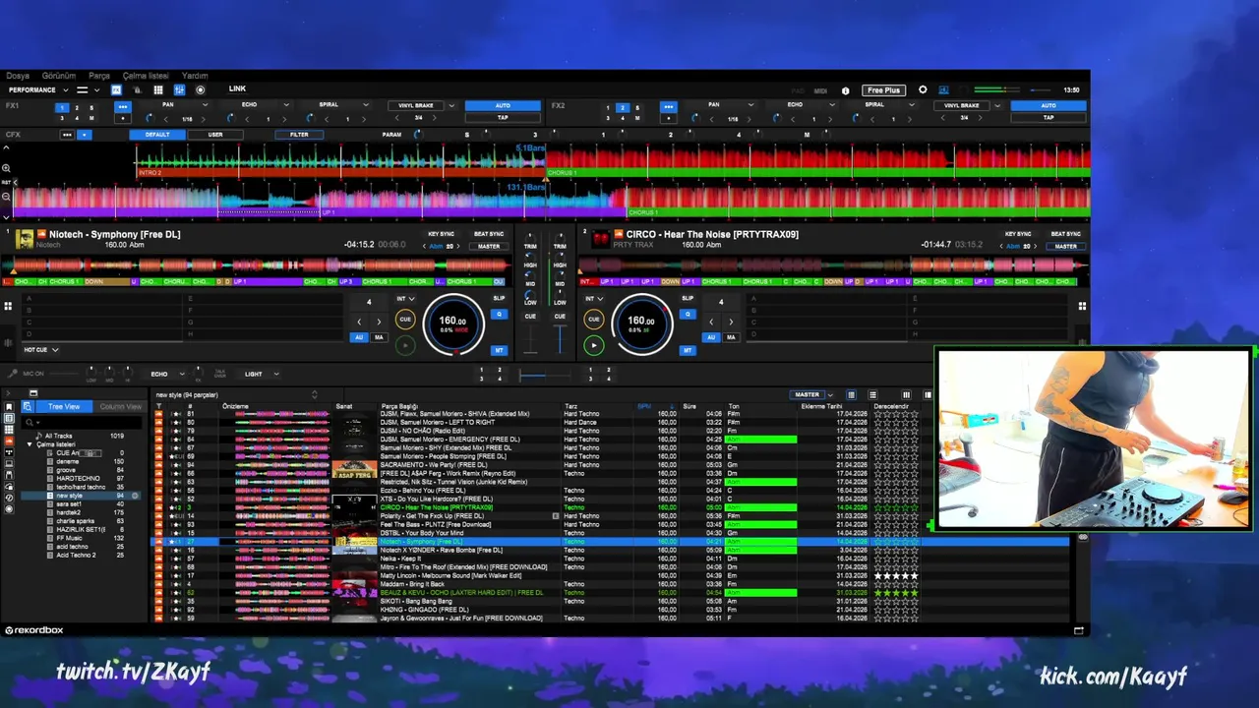This screenshot has height=708, width=1259.
Task: Open the Görünüm menu
Action: point(59,76)
